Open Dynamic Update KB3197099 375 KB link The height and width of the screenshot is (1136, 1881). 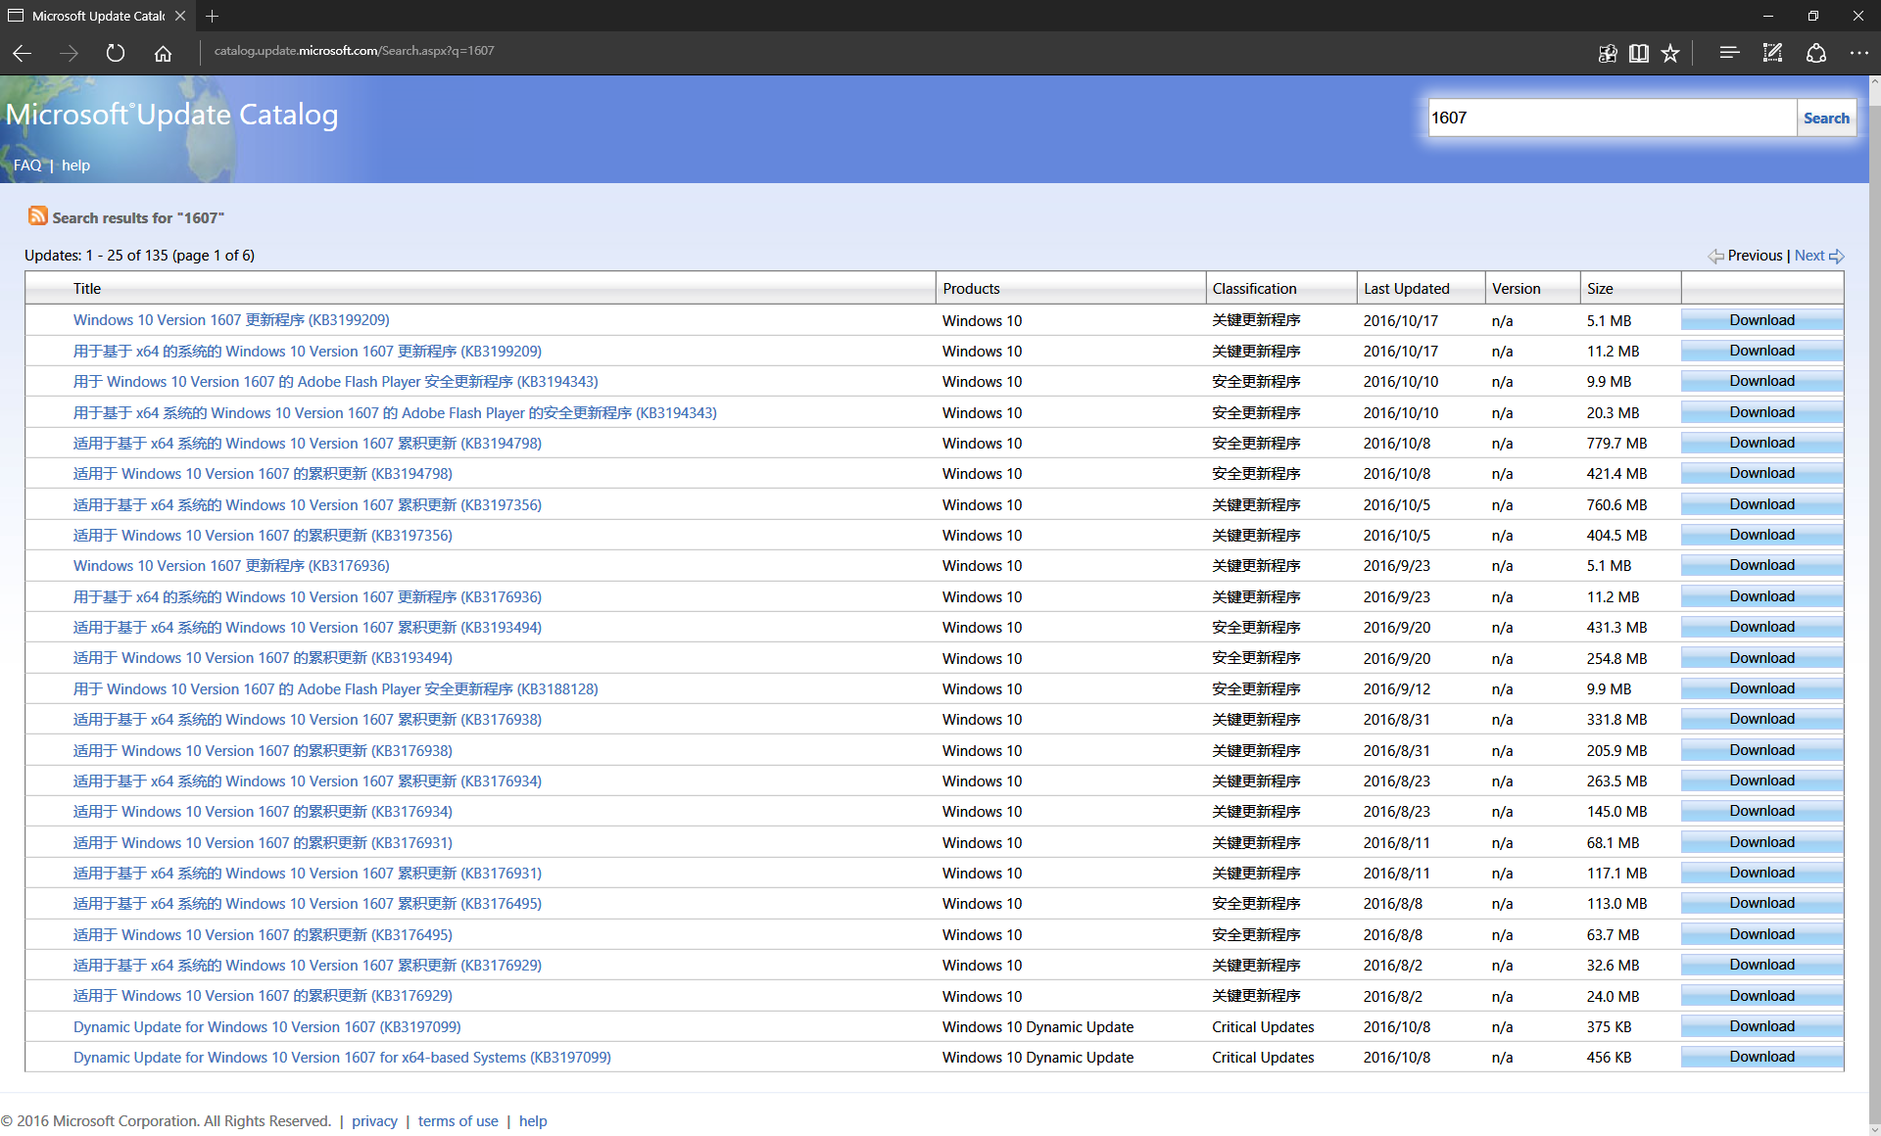click(266, 1027)
